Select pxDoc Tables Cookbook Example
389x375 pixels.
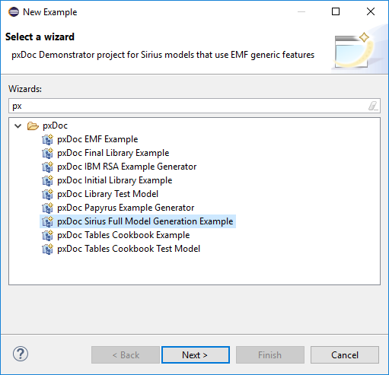[x=123, y=235]
